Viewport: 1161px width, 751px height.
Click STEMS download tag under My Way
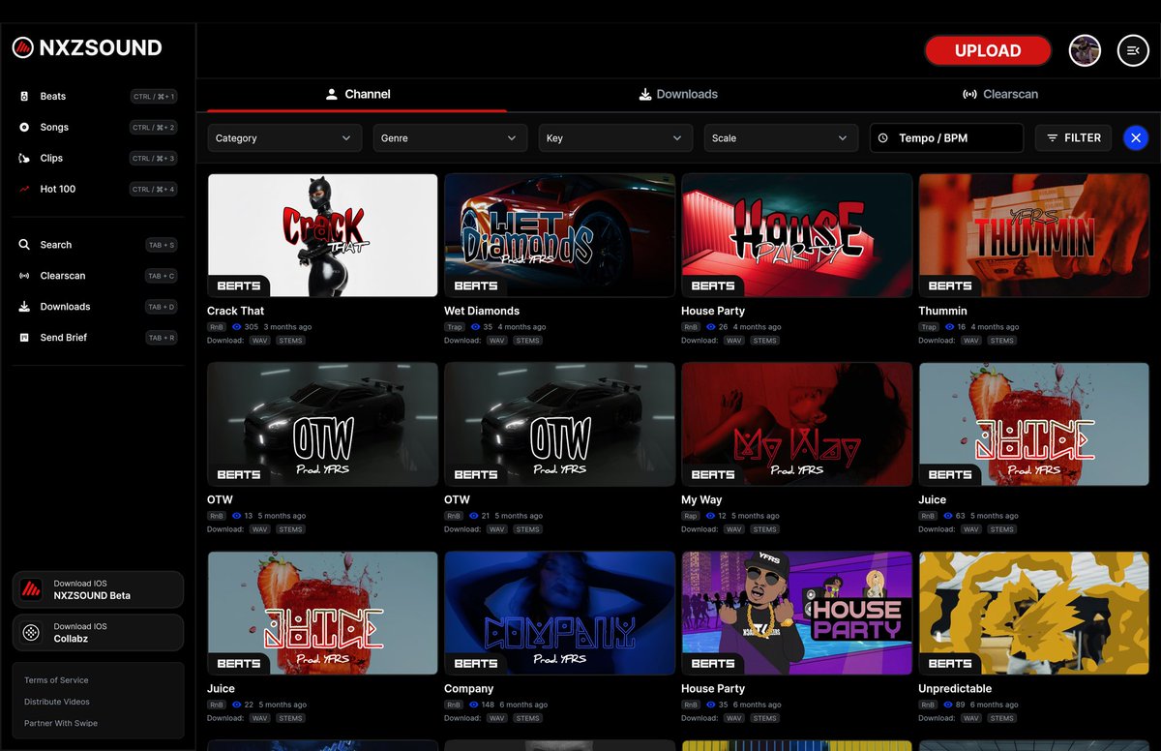coord(765,529)
